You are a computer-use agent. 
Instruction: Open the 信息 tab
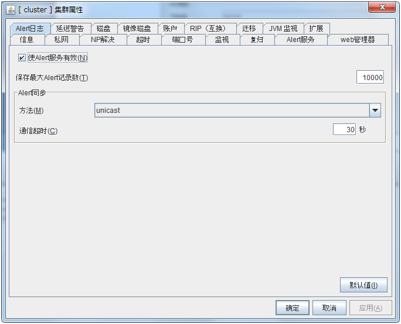[26, 40]
